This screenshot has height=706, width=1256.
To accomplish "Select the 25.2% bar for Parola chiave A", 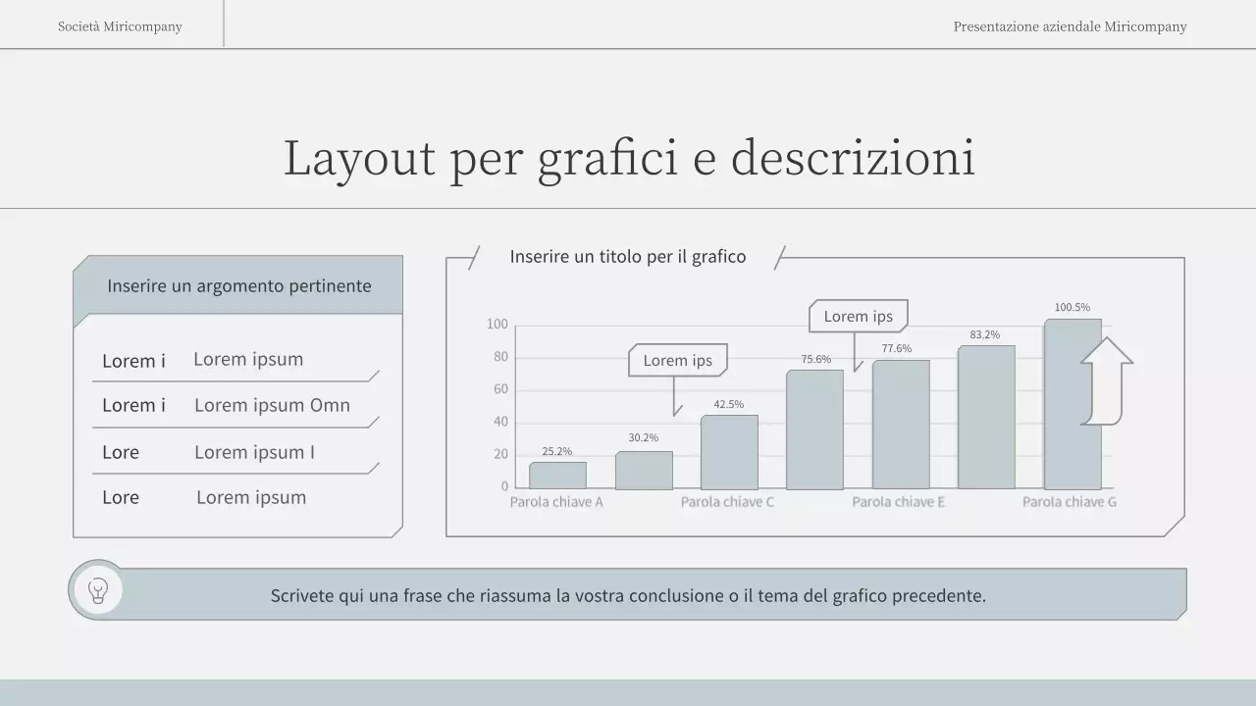I will (x=557, y=474).
